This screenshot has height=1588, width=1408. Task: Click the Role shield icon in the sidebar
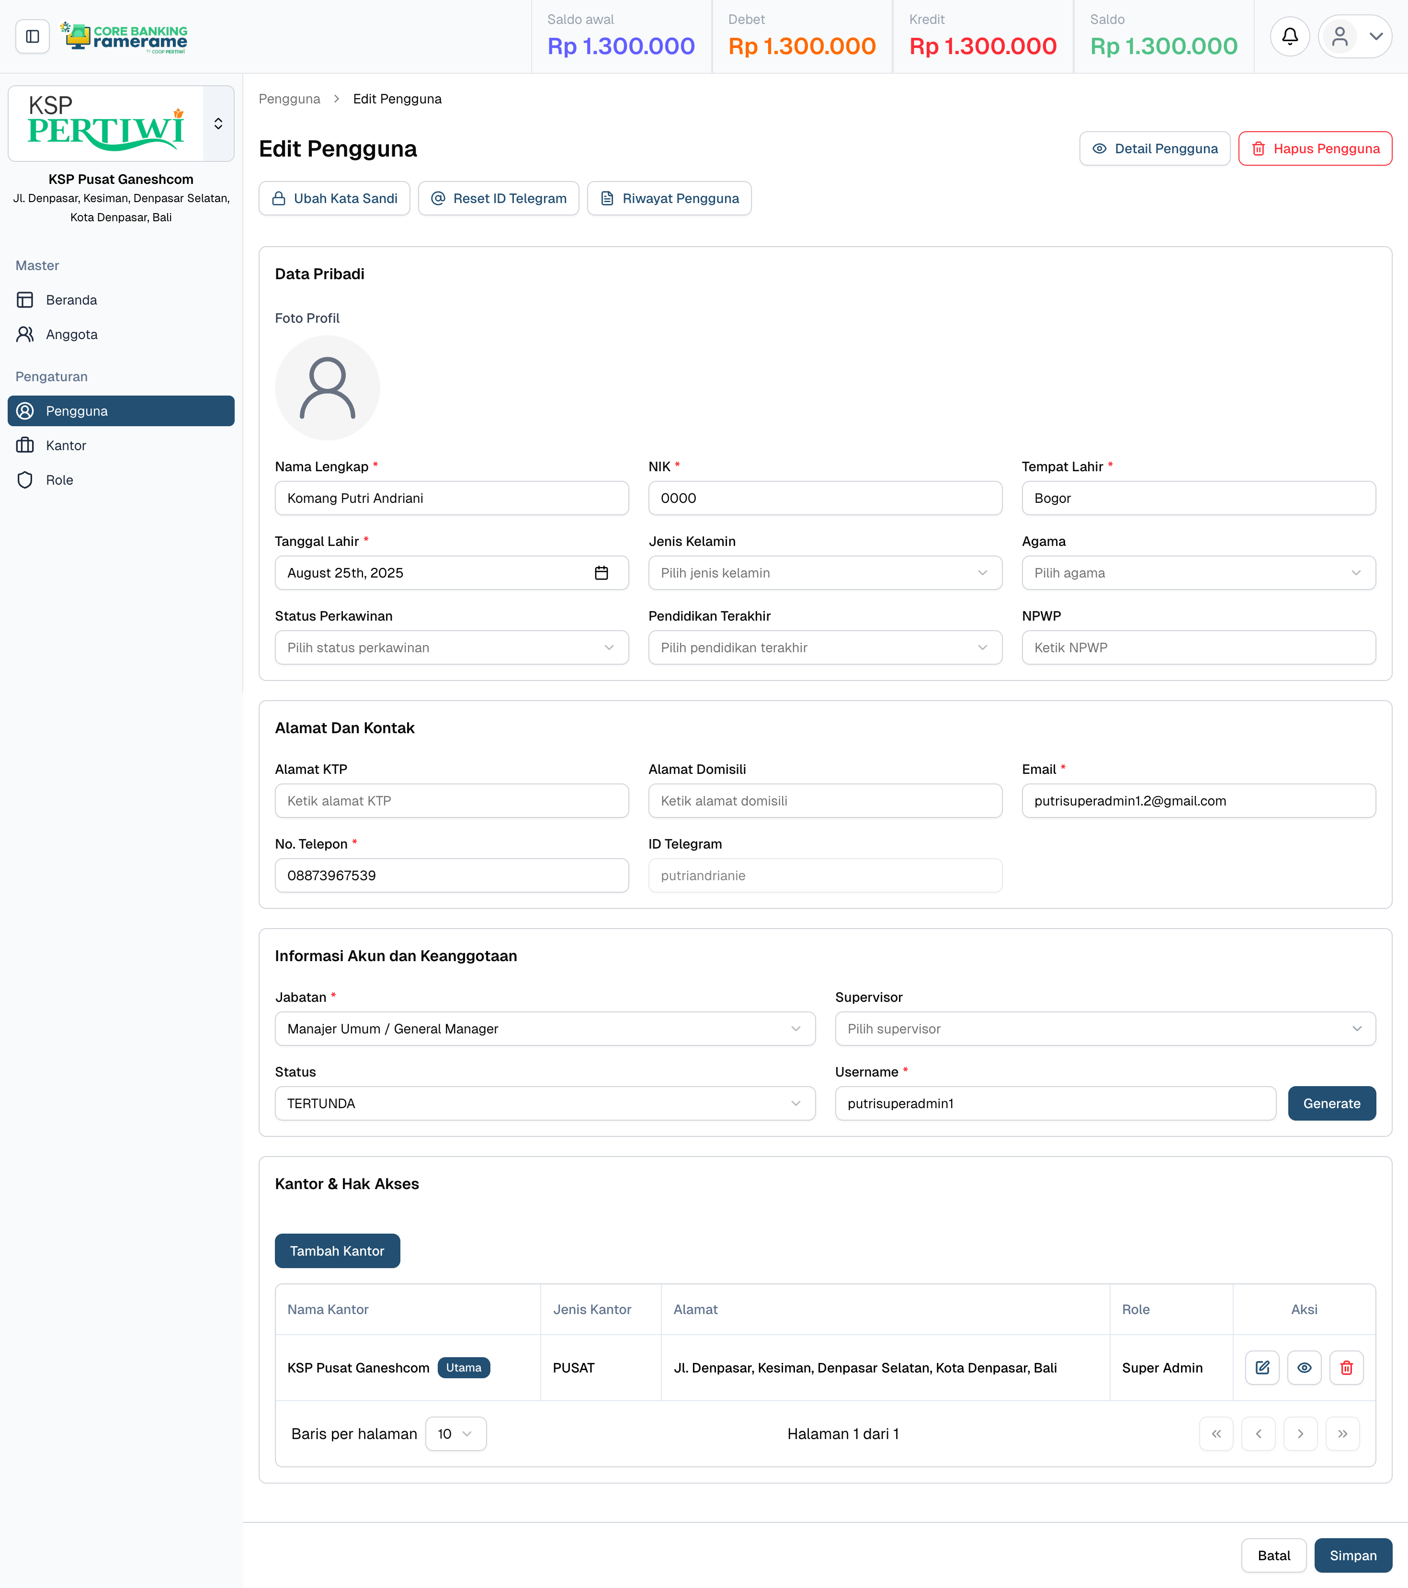coord(25,479)
